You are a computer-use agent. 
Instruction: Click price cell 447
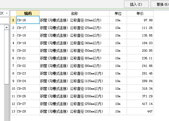[x=140, y=111]
